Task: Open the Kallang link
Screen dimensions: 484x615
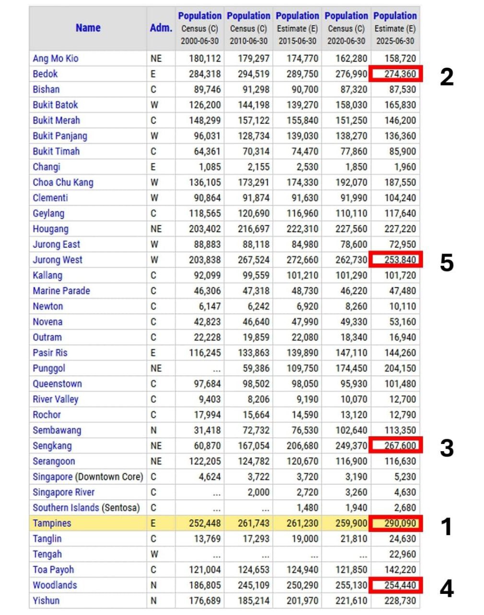Action: 47,275
